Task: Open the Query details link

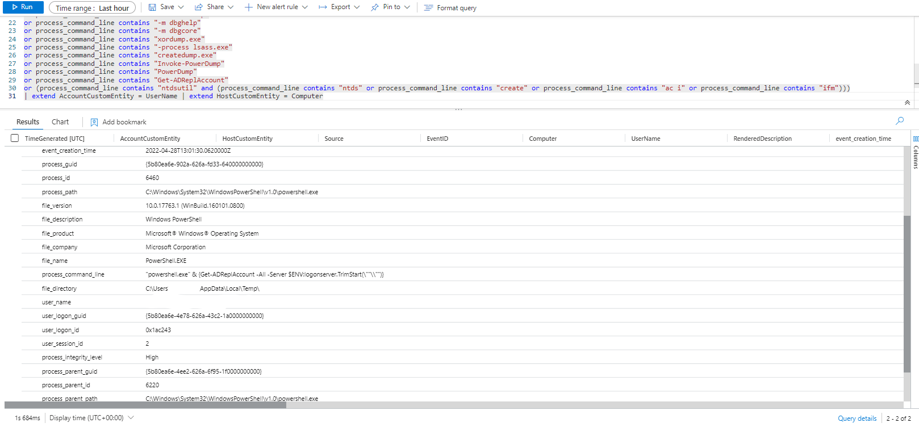Action: click(x=857, y=418)
